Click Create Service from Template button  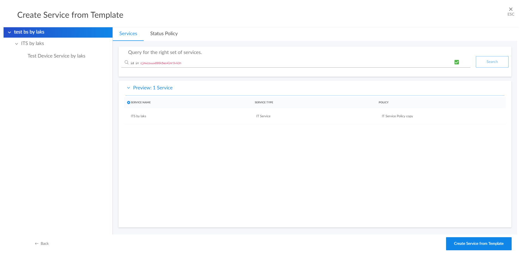[x=478, y=244]
